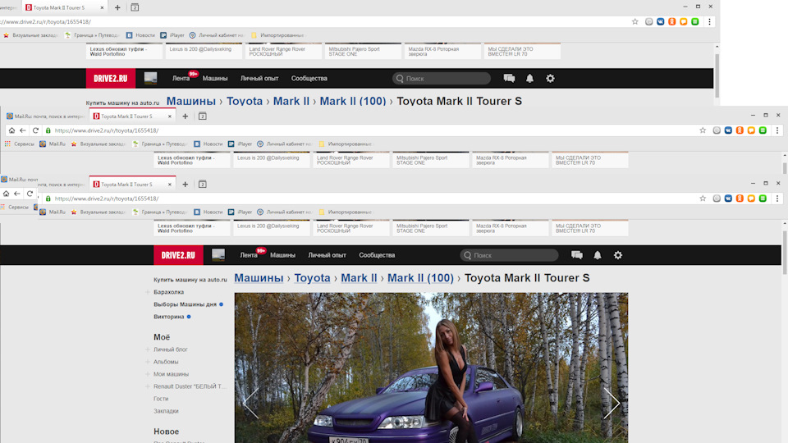Open the Toyota breadcrumb link above the photo

click(312, 278)
